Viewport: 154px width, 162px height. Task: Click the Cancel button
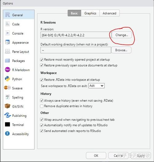118,155
